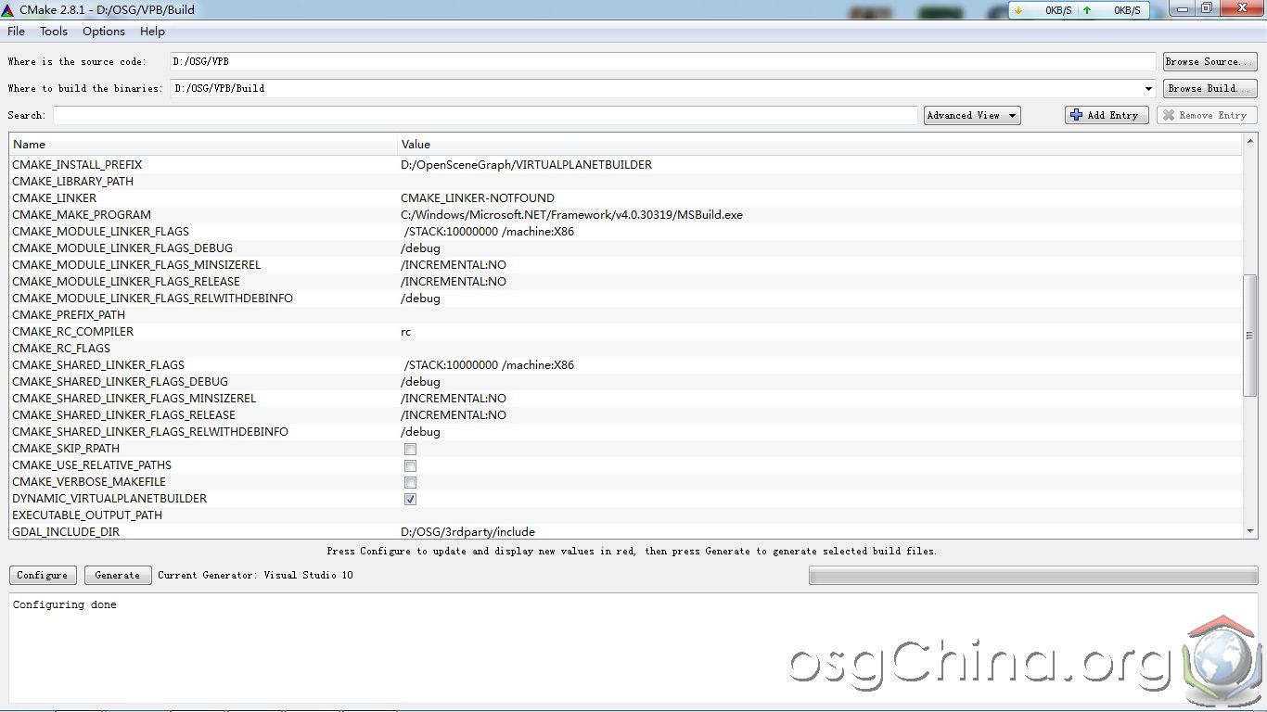
Task: Click the D:/OpenSceneGraph/VIRTUALPLANETBUILDER value
Action: [526, 165]
